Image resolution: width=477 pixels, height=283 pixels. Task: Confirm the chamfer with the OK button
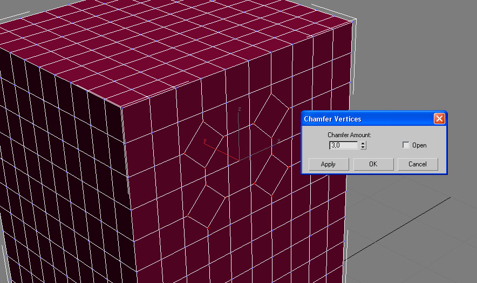click(x=373, y=164)
